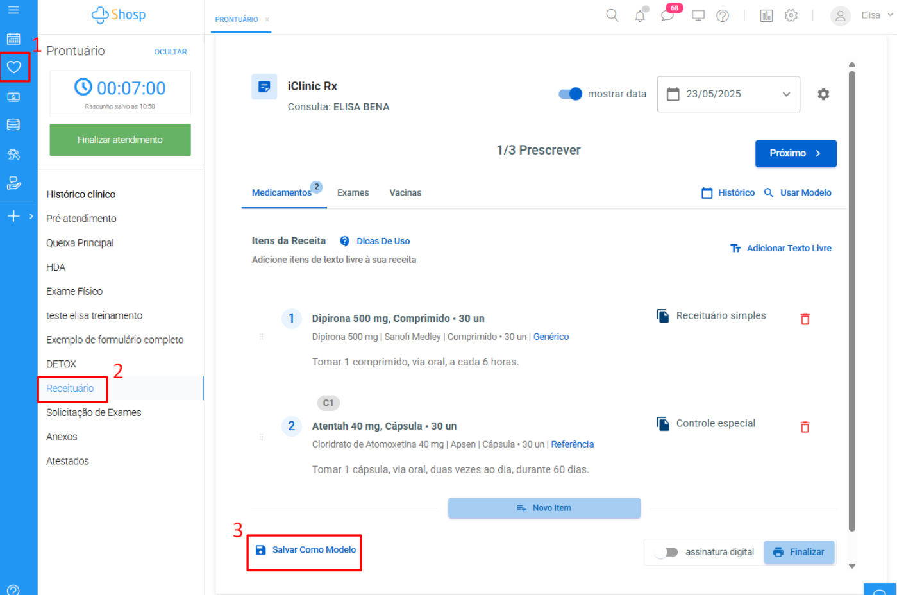Enable the assinatura digital switch
The image size is (897, 595).
pos(667,552)
